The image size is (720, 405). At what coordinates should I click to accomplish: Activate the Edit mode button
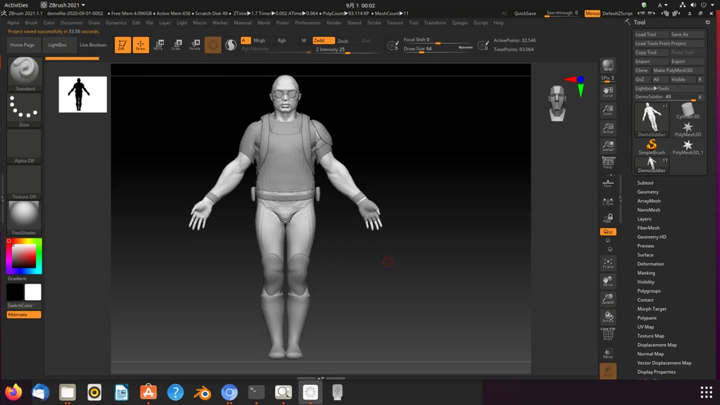tap(122, 45)
